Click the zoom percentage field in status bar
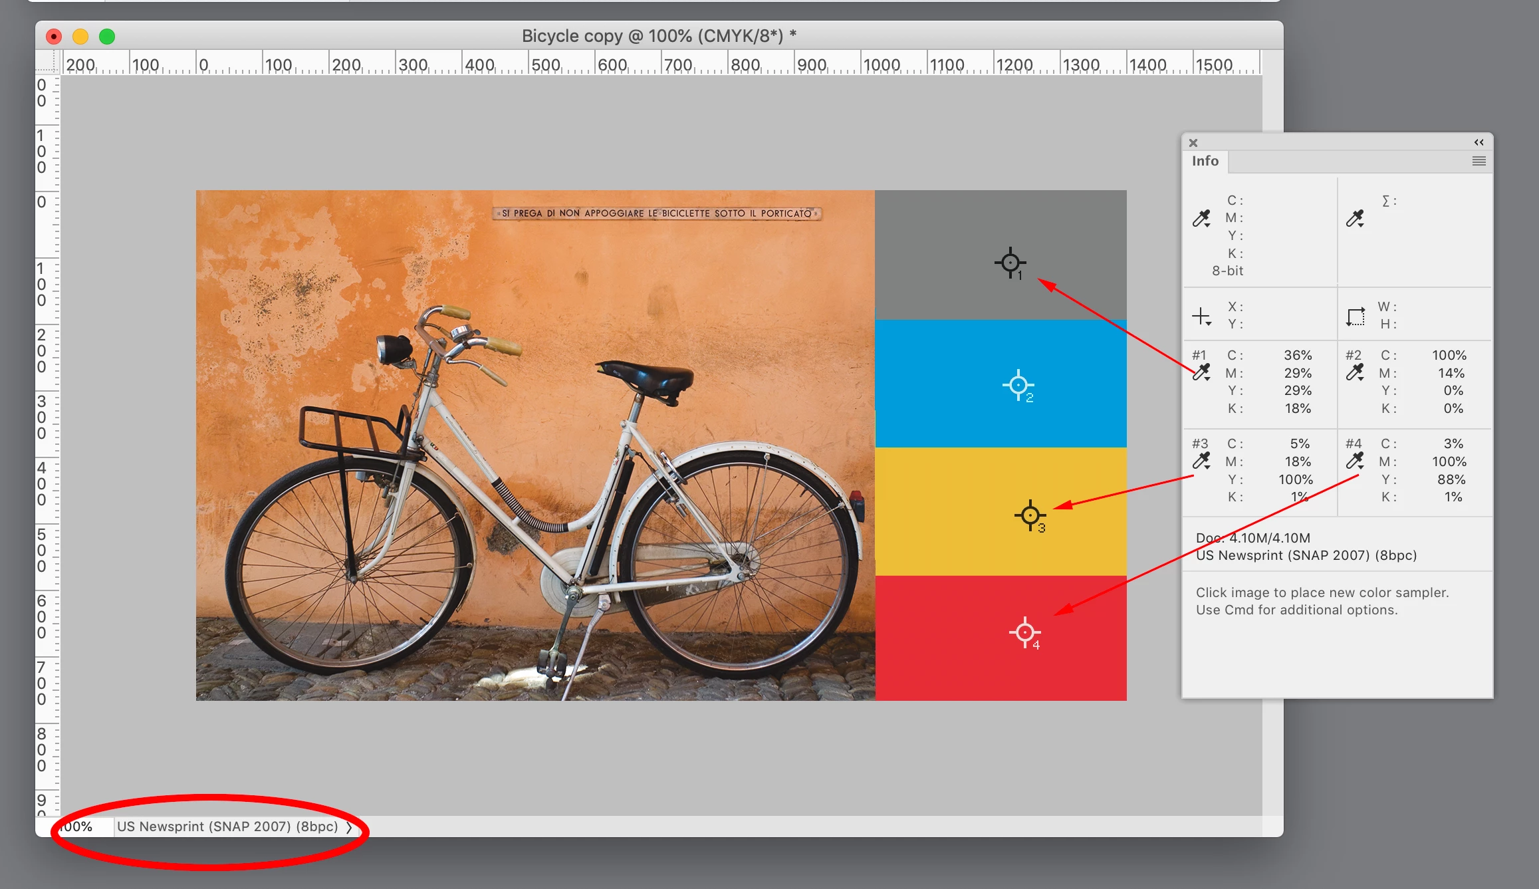Screen dimensions: 1539x889 (x=80, y=826)
